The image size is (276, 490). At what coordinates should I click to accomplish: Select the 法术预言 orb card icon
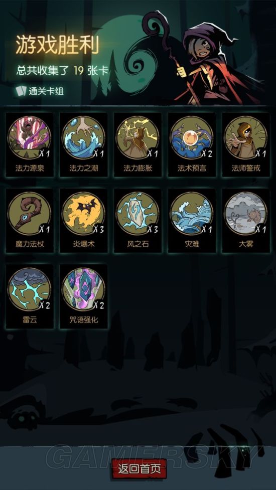pos(192,138)
